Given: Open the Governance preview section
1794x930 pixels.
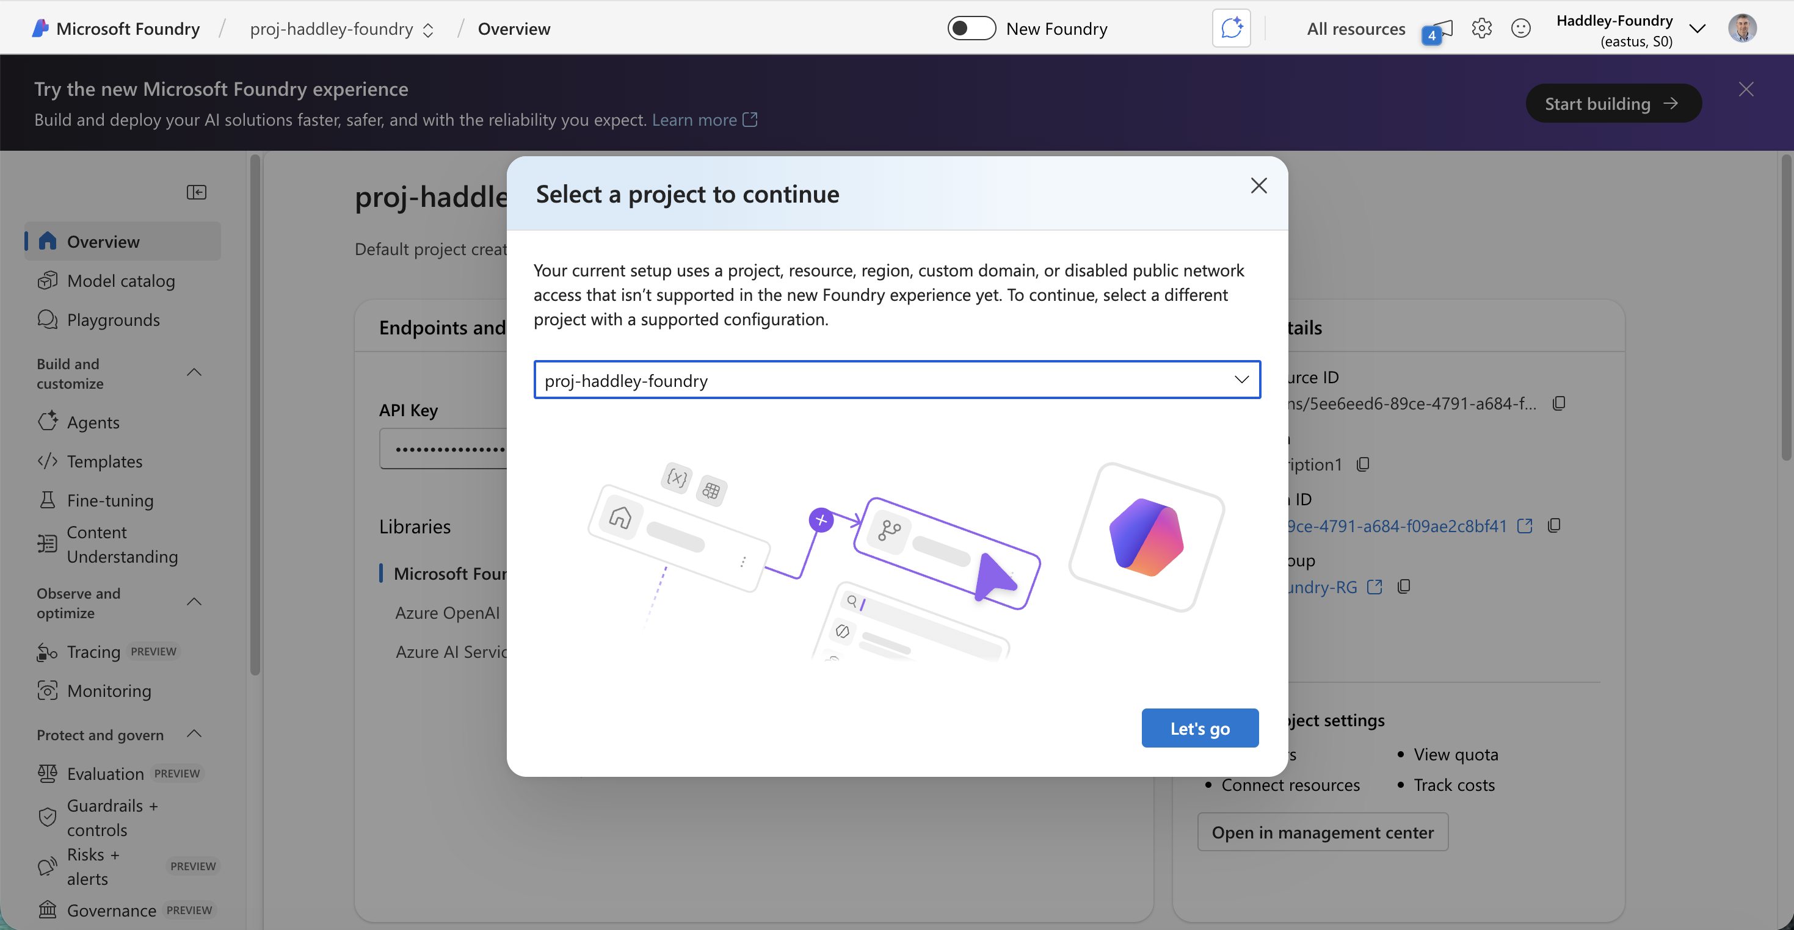Looking at the screenshot, I should (x=111, y=910).
